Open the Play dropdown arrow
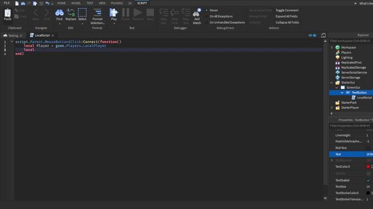The width and height of the screenshot is (373, 209). [x=114, y=23]
